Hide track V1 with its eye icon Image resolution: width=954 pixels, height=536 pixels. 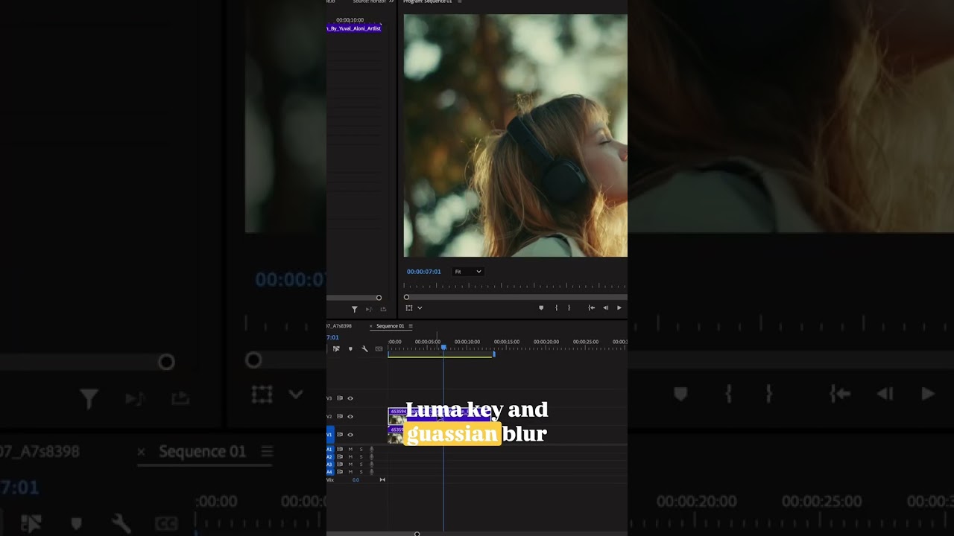pyautogui.click(x=350, y=434)
